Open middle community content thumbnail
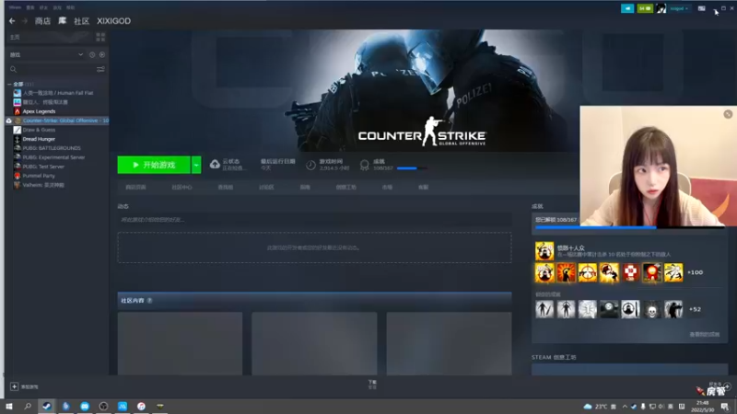The width and height of the screenshot is (737, 414). [x=314, y=343]
